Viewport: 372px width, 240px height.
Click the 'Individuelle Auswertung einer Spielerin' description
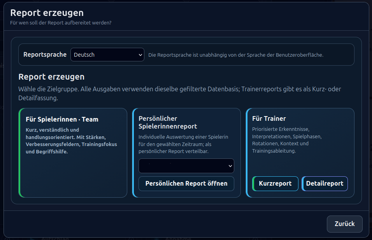coord(183,144)
